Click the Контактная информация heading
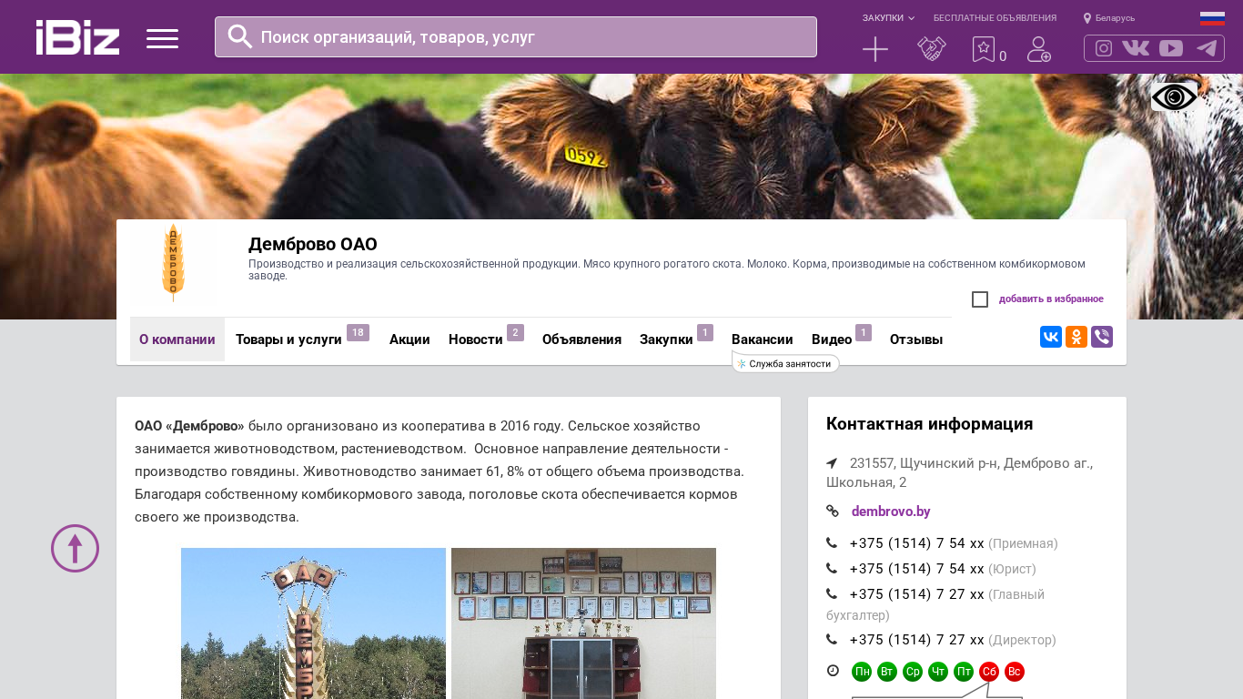This screenshot has height=699, width=1243. click(x=929, y=424)
